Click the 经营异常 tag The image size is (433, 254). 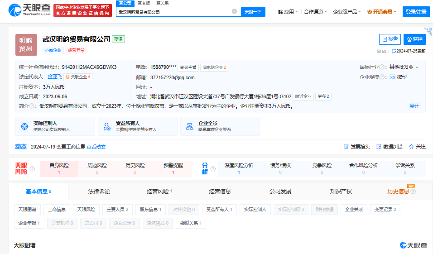(x=76, y=50)
